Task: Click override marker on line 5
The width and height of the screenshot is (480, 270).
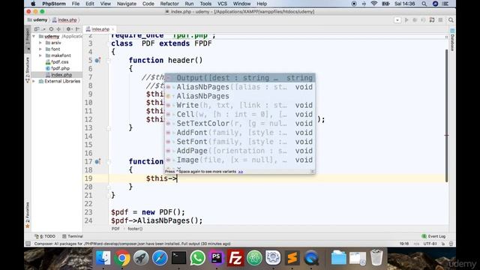Action: pyautogui.click(x=97, y=60)
